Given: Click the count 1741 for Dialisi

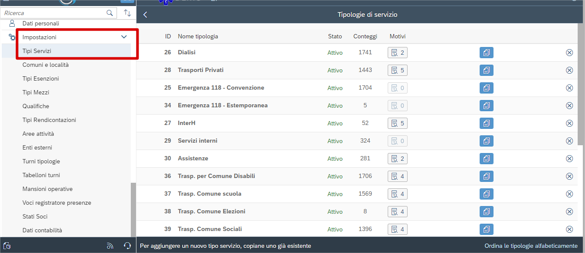Looking at the screenshot, I should coord(365,52).
